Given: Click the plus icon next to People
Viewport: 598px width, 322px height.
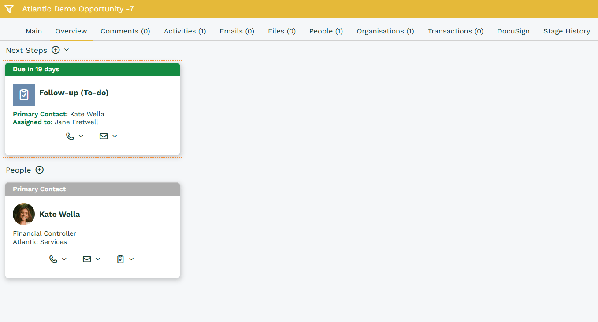Looking at the screenshot, I should click(x=40, y=170).
